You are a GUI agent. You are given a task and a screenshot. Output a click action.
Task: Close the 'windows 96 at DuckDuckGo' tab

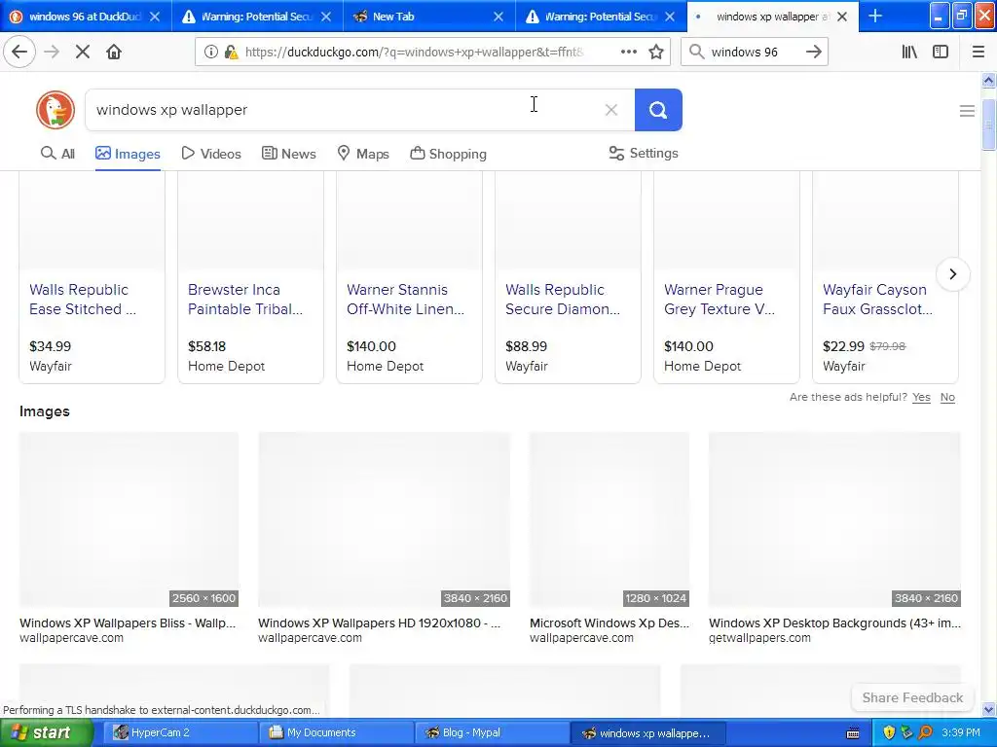click(155, 17)
